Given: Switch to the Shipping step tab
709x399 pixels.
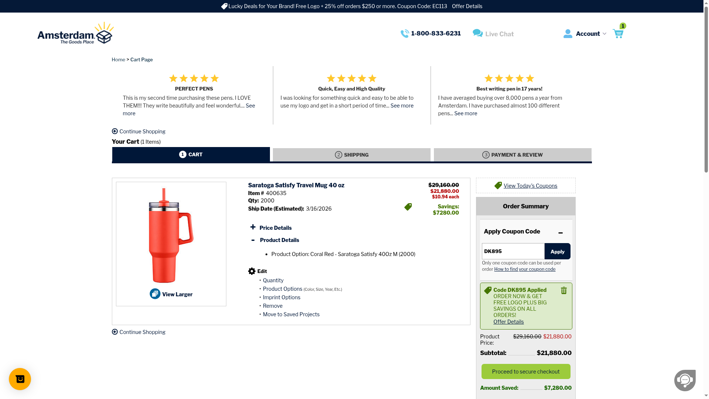Looking at the screenshot, I should (352, 155).
